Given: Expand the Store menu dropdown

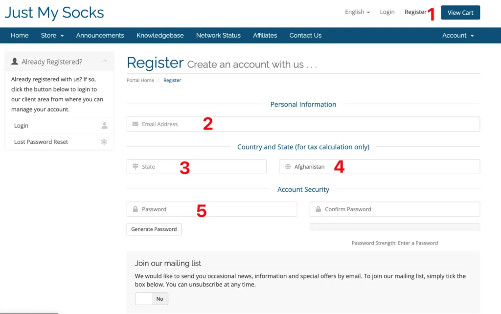Looking at the screenshot, I should point(52,35).
